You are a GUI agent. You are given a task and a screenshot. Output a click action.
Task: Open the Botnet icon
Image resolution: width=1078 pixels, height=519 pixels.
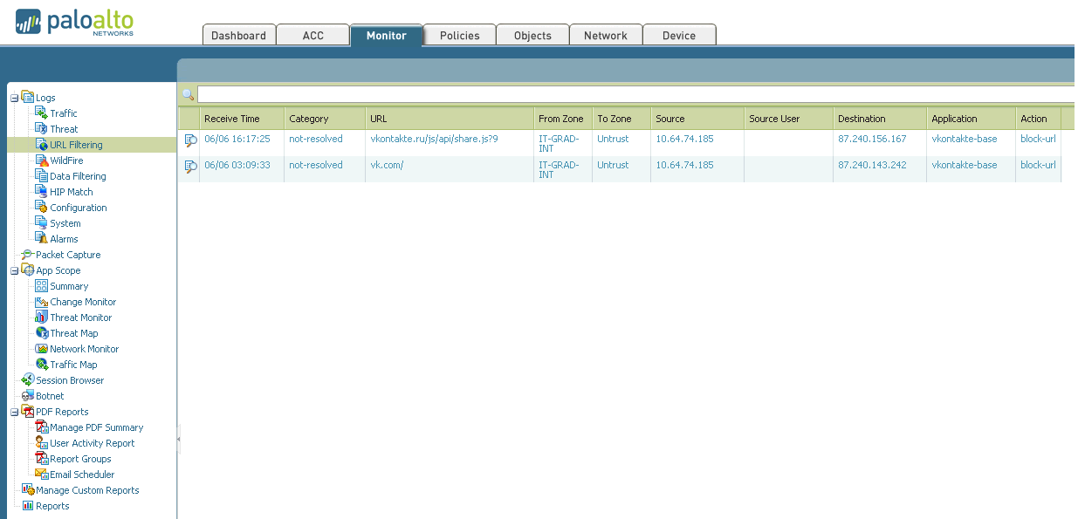pyautogui.click(x=27, y=395)
